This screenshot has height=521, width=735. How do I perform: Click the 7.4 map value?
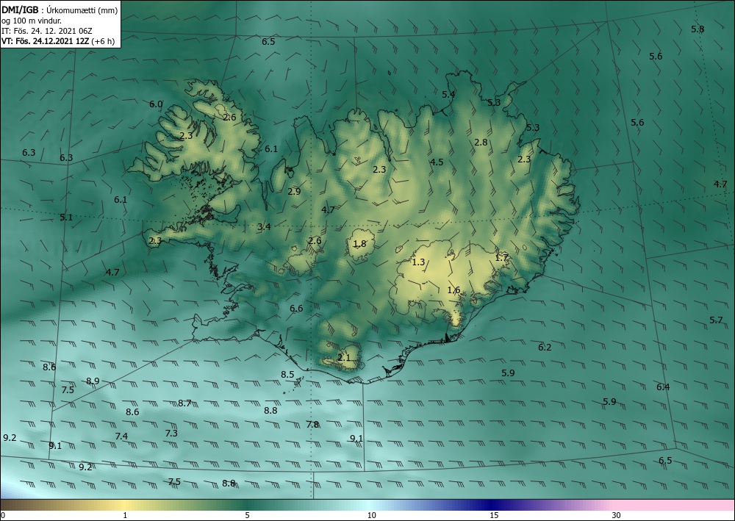tap(121, 436)
